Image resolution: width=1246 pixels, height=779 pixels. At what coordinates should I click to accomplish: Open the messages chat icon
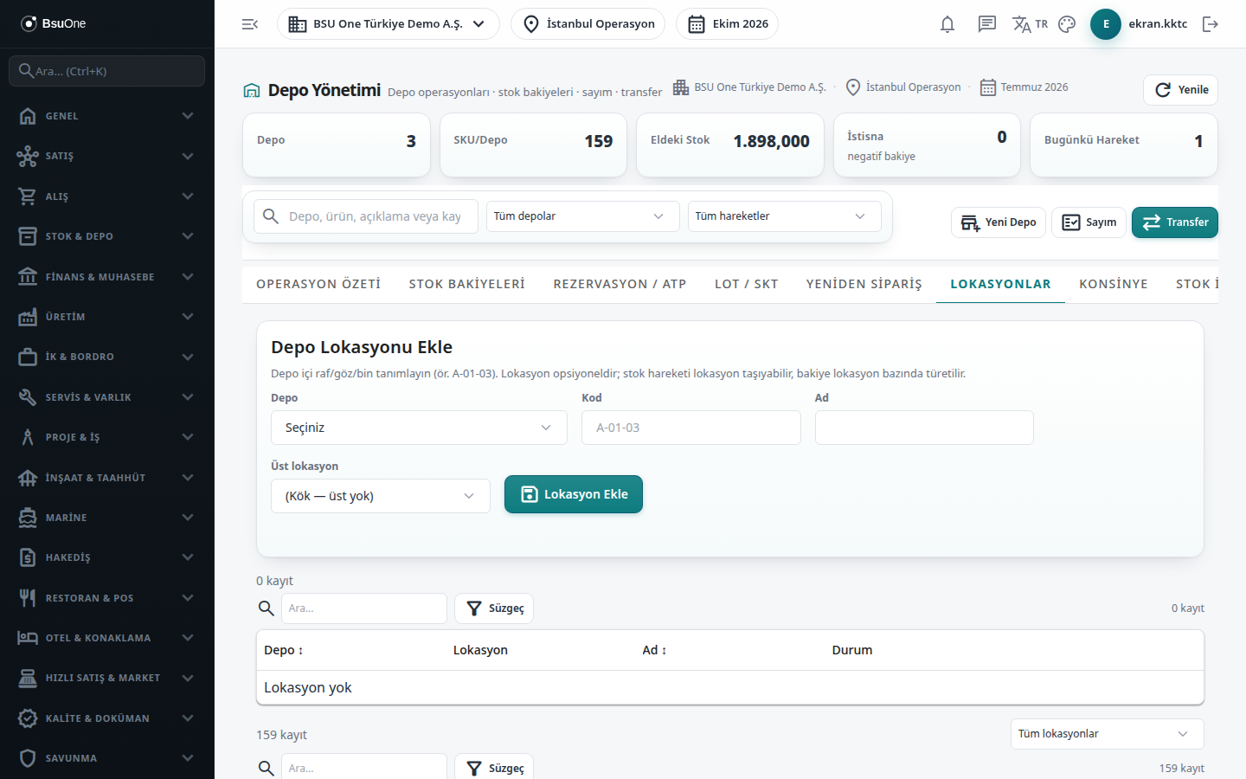(987, 24)
